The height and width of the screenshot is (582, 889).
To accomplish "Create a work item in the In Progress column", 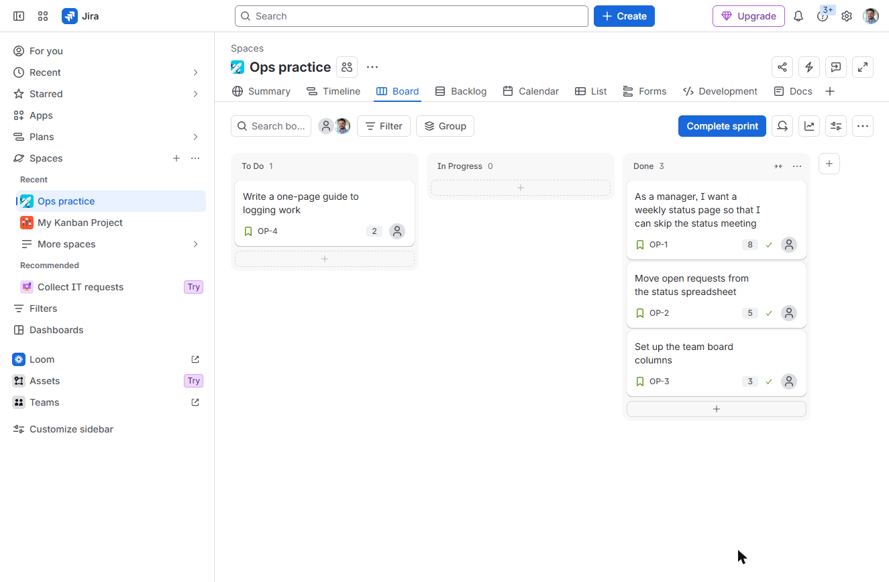I will click(x=521, y=188).
